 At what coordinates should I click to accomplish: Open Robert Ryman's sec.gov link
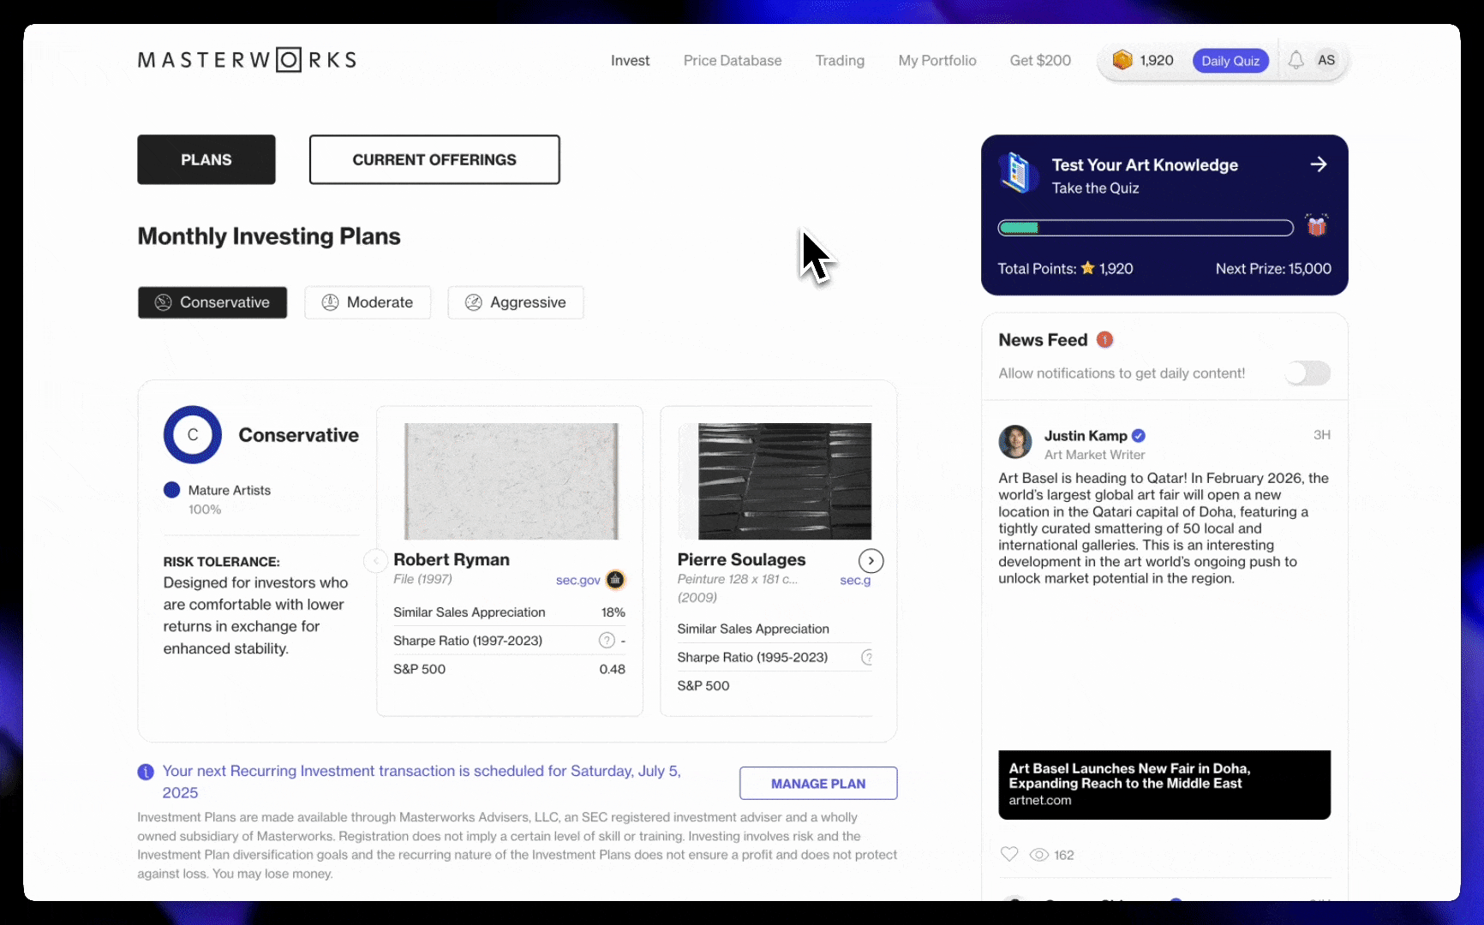pos(578,580)
